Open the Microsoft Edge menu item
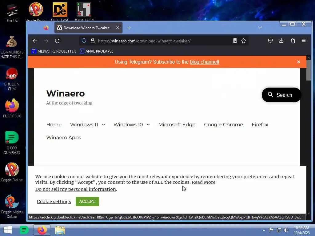 [177, 125]
